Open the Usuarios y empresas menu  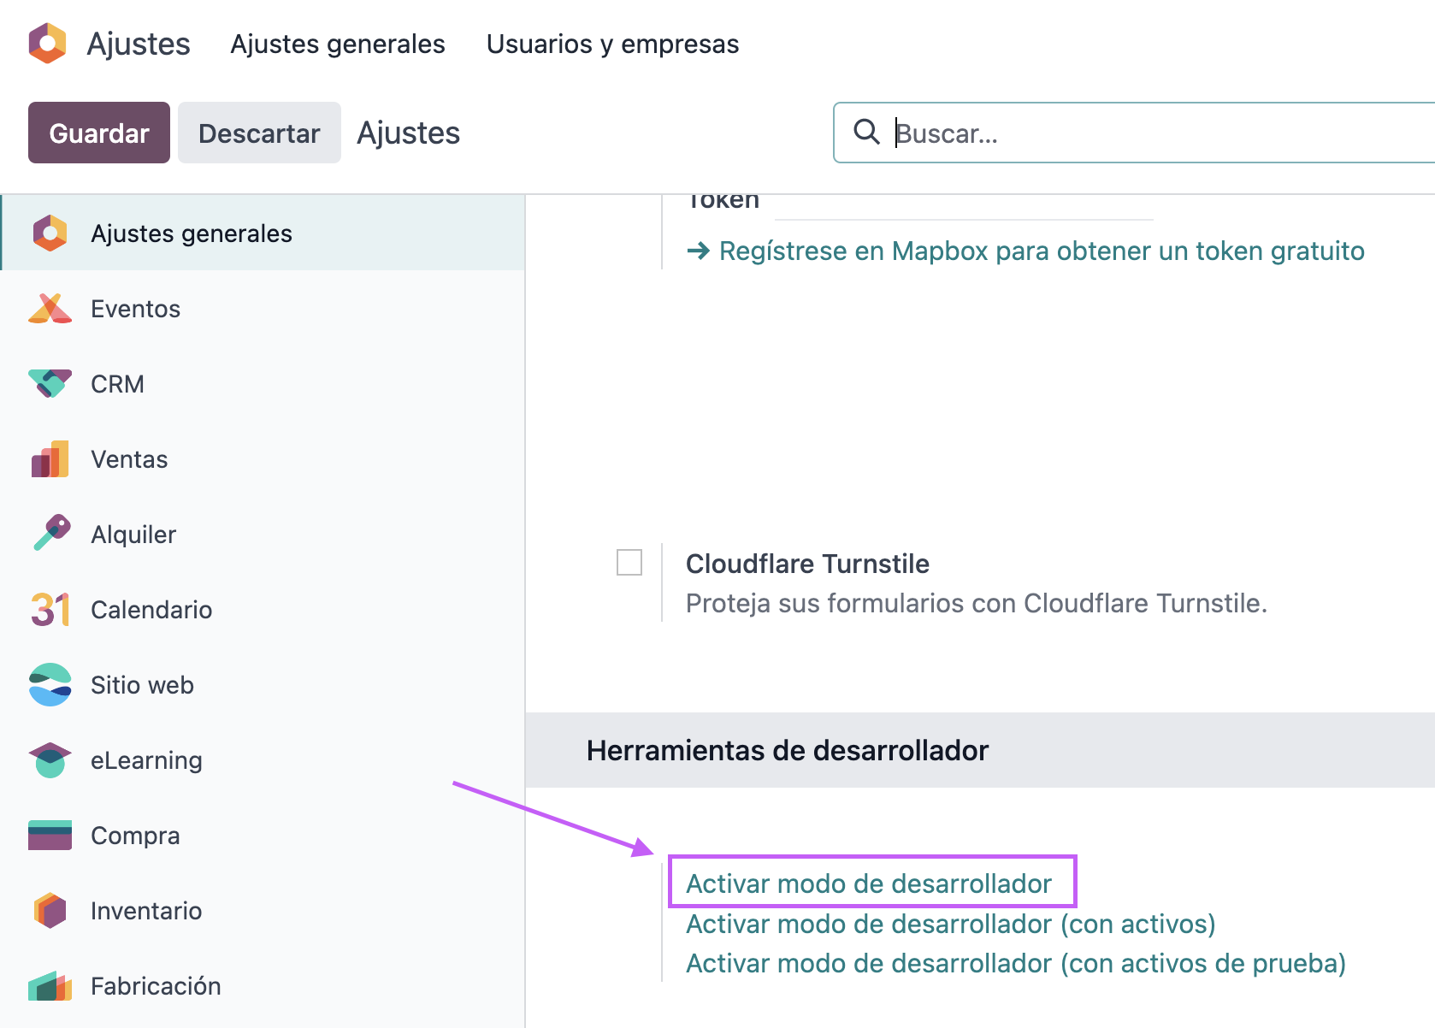tap(612, 44)
